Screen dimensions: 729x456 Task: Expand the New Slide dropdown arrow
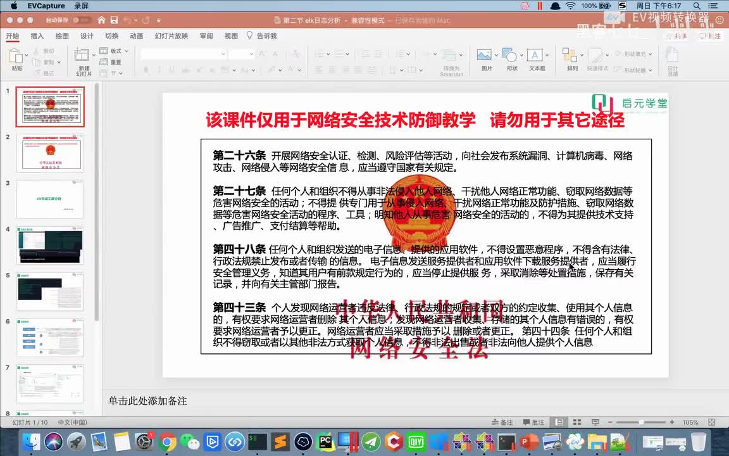point(94,55)
